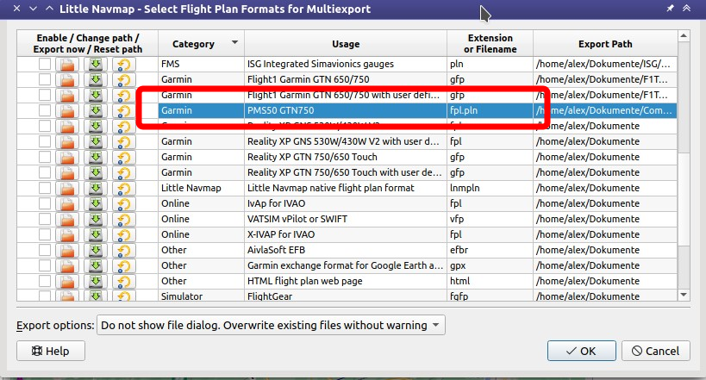Export now HTML flight plan web page
706x380 pixels.
(x=96, y=282)
